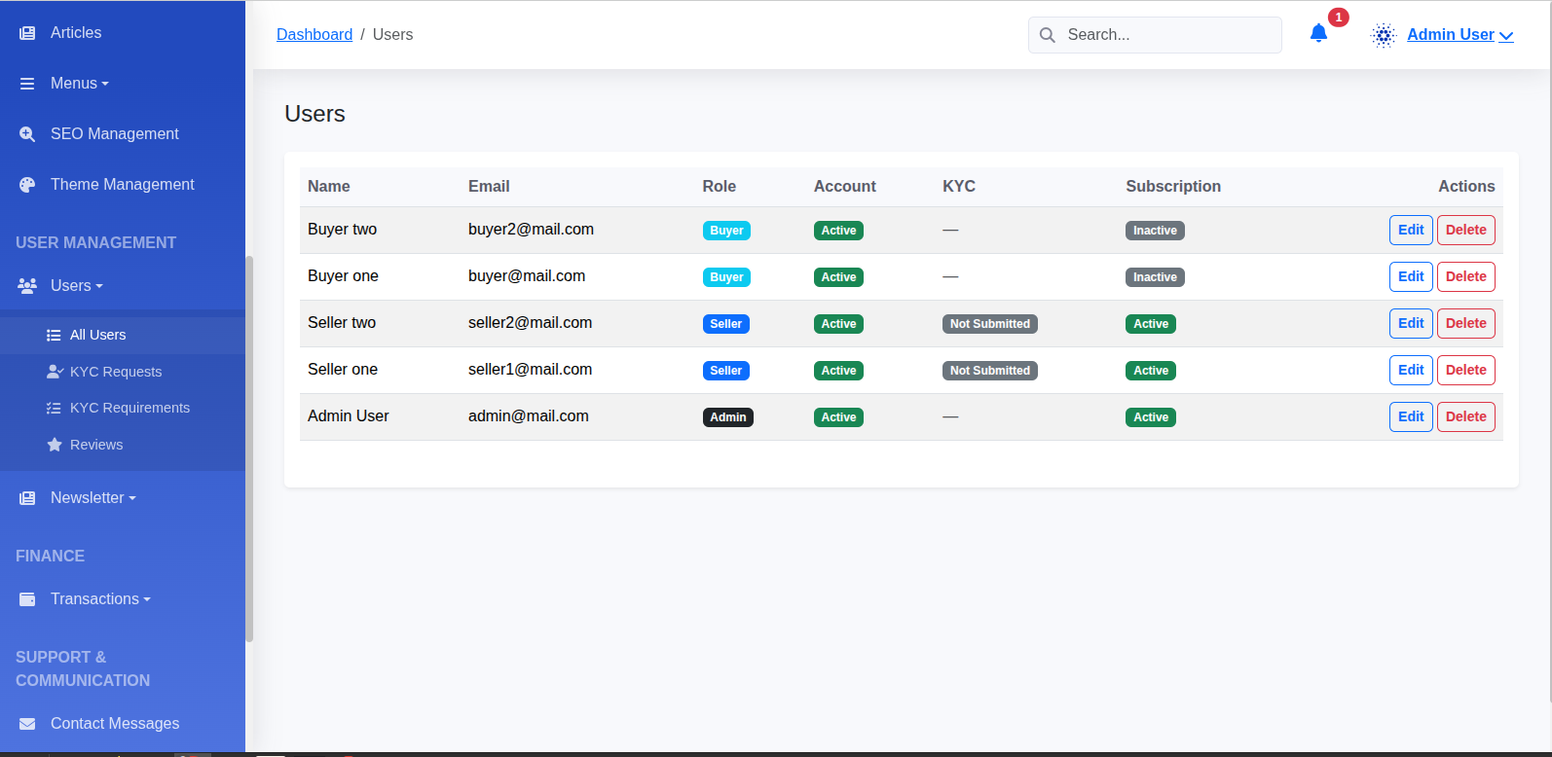Go to Dashboard via breadcrumb link
The width and height of the screenshot is (1552, 757).
click(314, 35)
